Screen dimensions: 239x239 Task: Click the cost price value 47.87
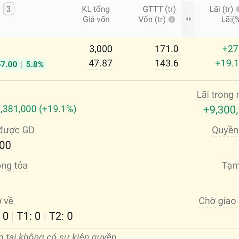coord(100,63)
